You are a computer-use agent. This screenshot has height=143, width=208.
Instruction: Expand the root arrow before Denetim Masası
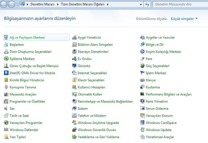pos(28,4)
